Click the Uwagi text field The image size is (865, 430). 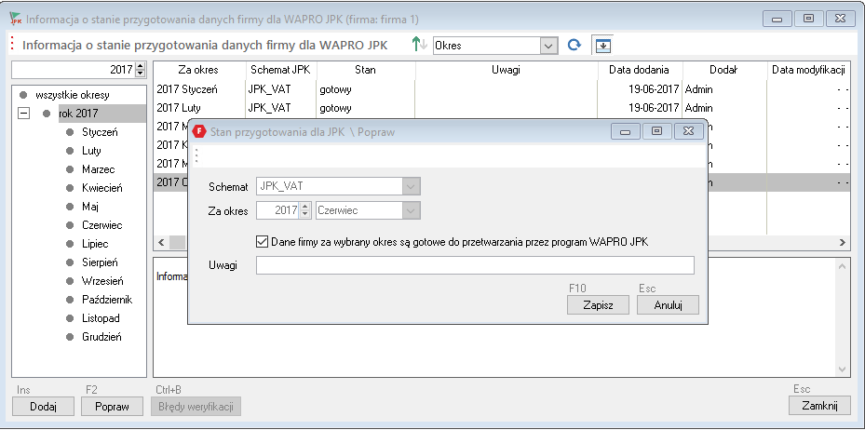[x=475, y=265]
